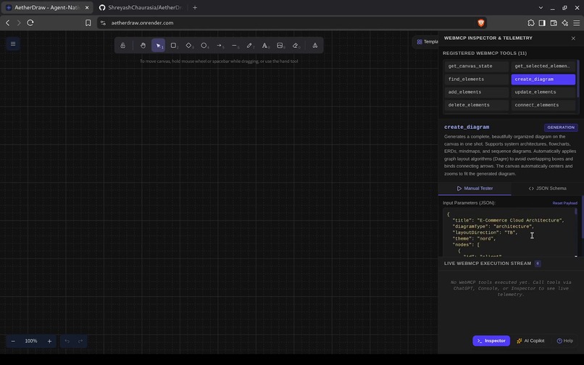Viewport: 584px width, 365px height.
Task: Select get_selected_elements tool
Action: 543,67
